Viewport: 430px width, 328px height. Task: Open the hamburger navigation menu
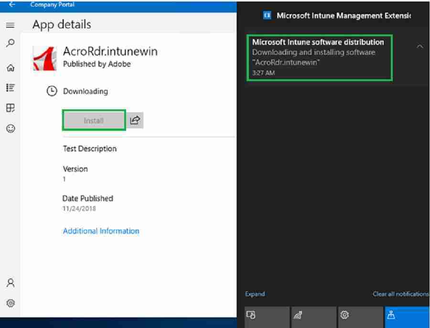click(10, 25)
